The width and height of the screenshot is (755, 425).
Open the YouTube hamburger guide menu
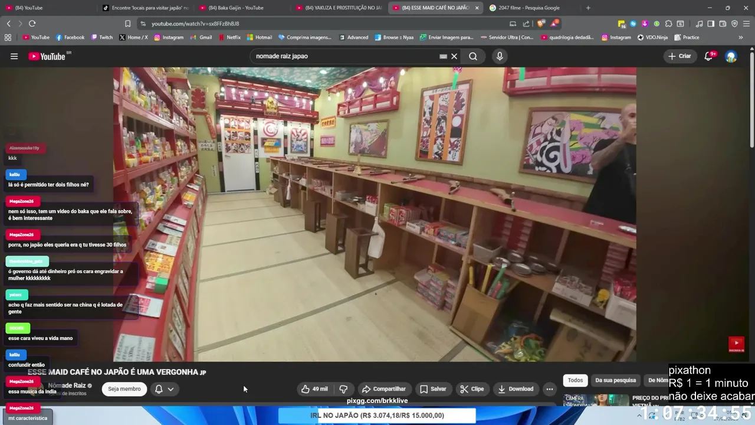click(x=14, y=56)
